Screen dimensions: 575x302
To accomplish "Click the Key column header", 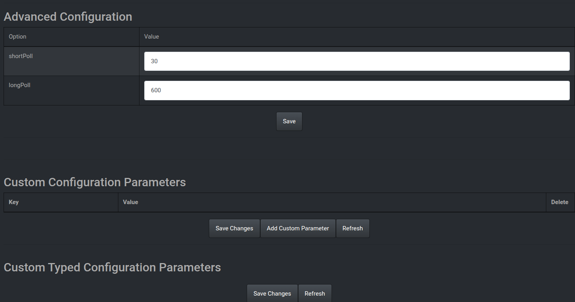I will coord(14,202).
